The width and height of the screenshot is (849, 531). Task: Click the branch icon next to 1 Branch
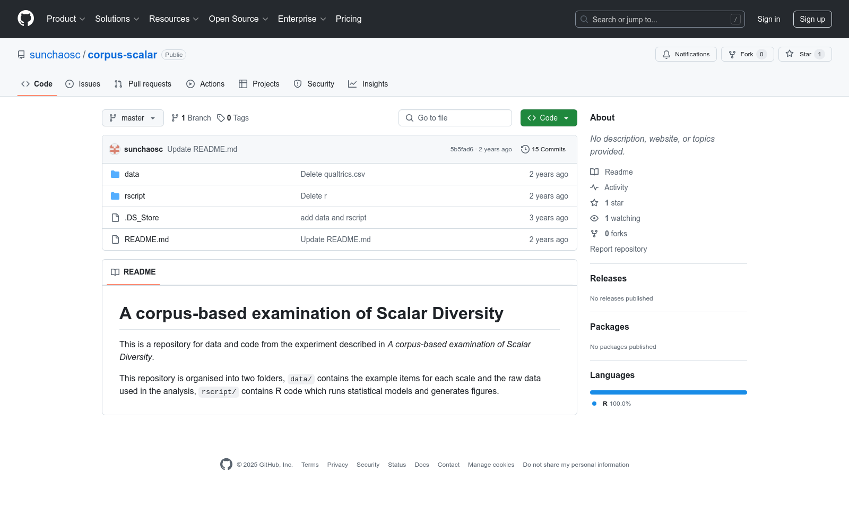click(175, 118)
